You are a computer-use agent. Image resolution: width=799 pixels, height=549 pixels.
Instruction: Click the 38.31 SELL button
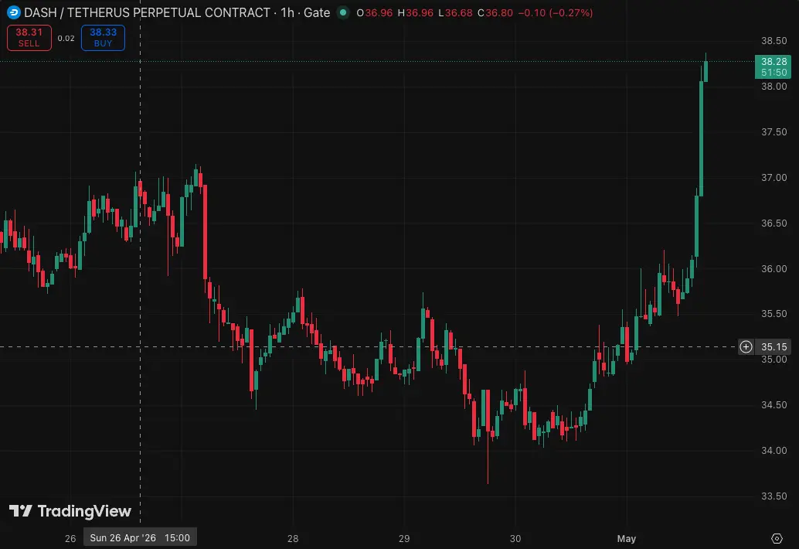(x=29, y=38)
